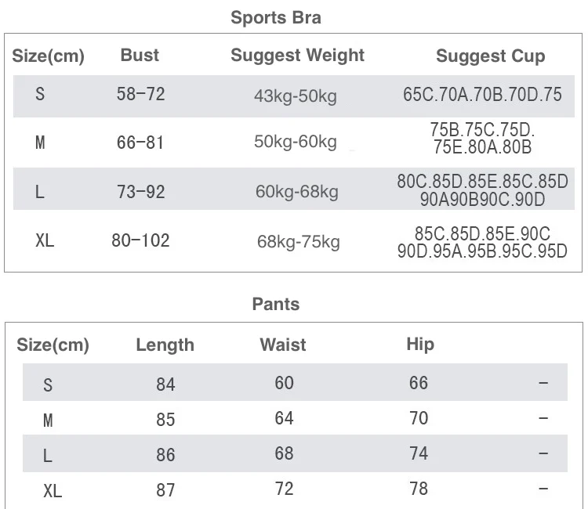The image size is (588, 509).
Task: Click pants size XL row label
Action: point(53,491)
